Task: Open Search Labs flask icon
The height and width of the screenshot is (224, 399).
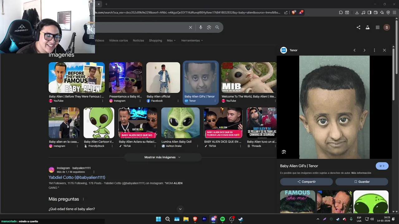Action: (368, 27)
